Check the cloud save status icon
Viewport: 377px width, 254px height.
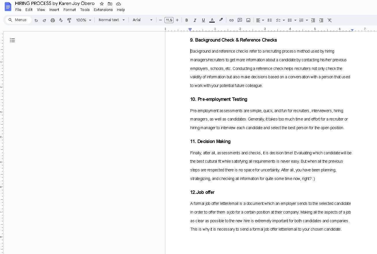tap(118, 4)
